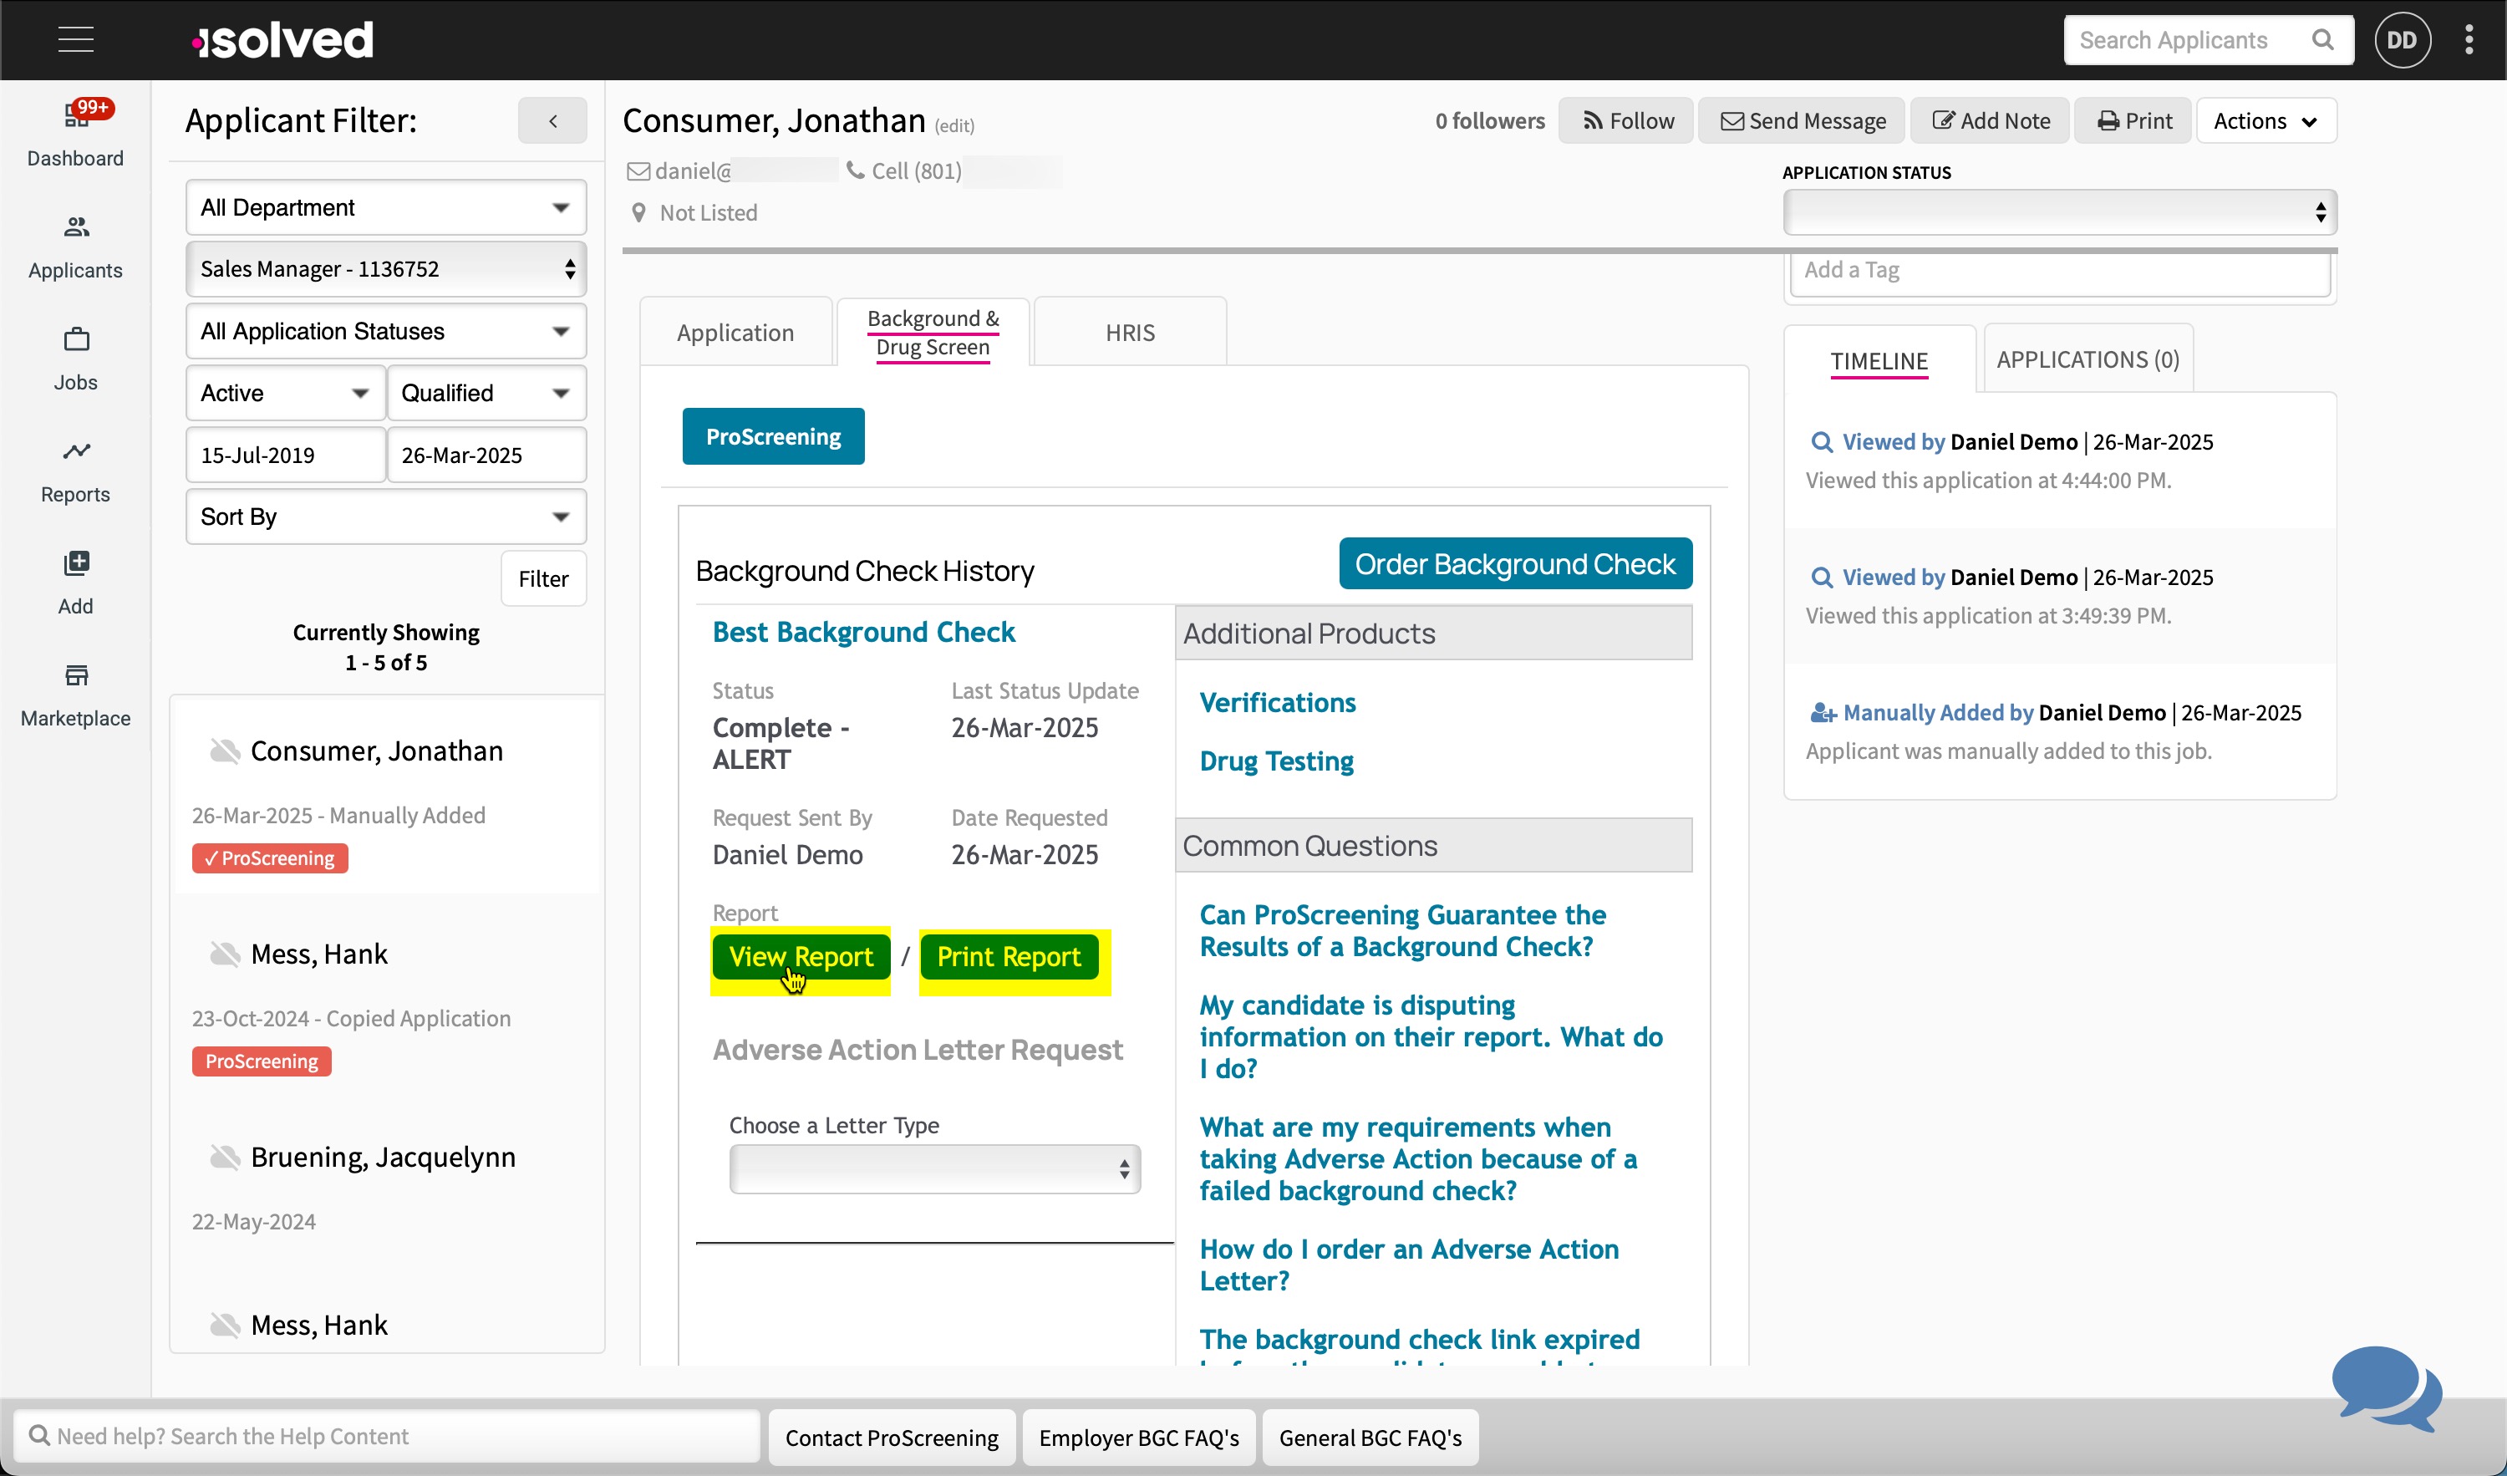Image resolution: width=2507 pixels, height=1476 pixels.
Task: Switch to the Application tab
Action: coord(735,333)
